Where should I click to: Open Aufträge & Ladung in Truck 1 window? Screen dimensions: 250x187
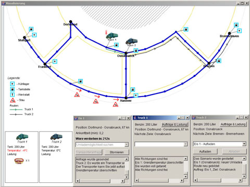tap(175, 125)
